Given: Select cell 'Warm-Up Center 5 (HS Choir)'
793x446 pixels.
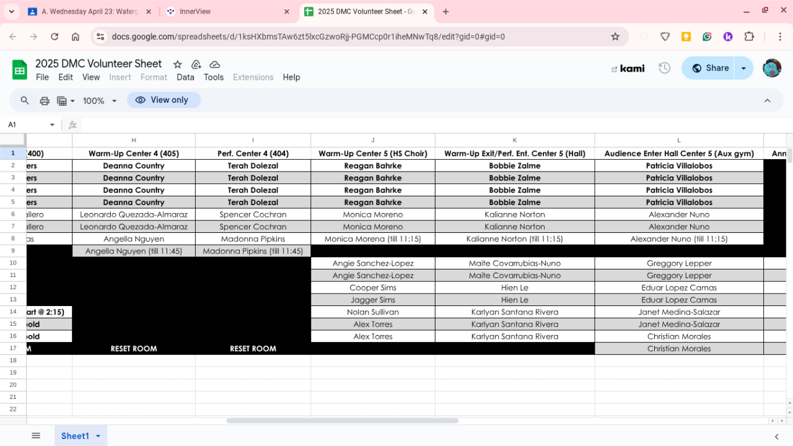Looking at the screenshot, I should coord(373,154).
